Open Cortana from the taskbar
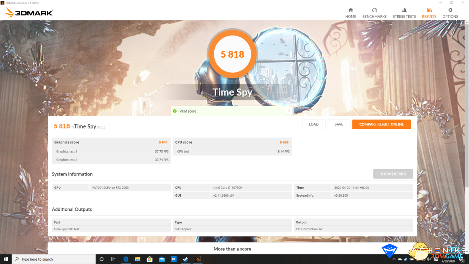 (101, 259)
